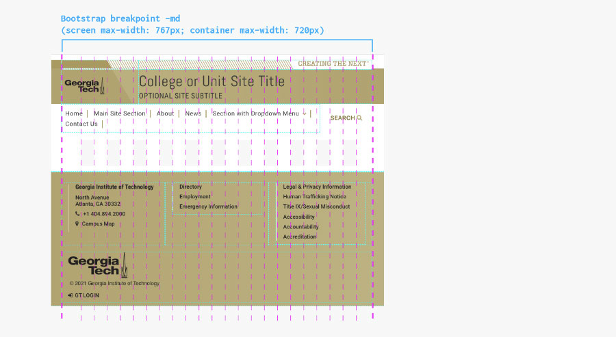The image size is (616, 337).
Task: Click the Georgia Tech header logo
Action: (84, 85)
